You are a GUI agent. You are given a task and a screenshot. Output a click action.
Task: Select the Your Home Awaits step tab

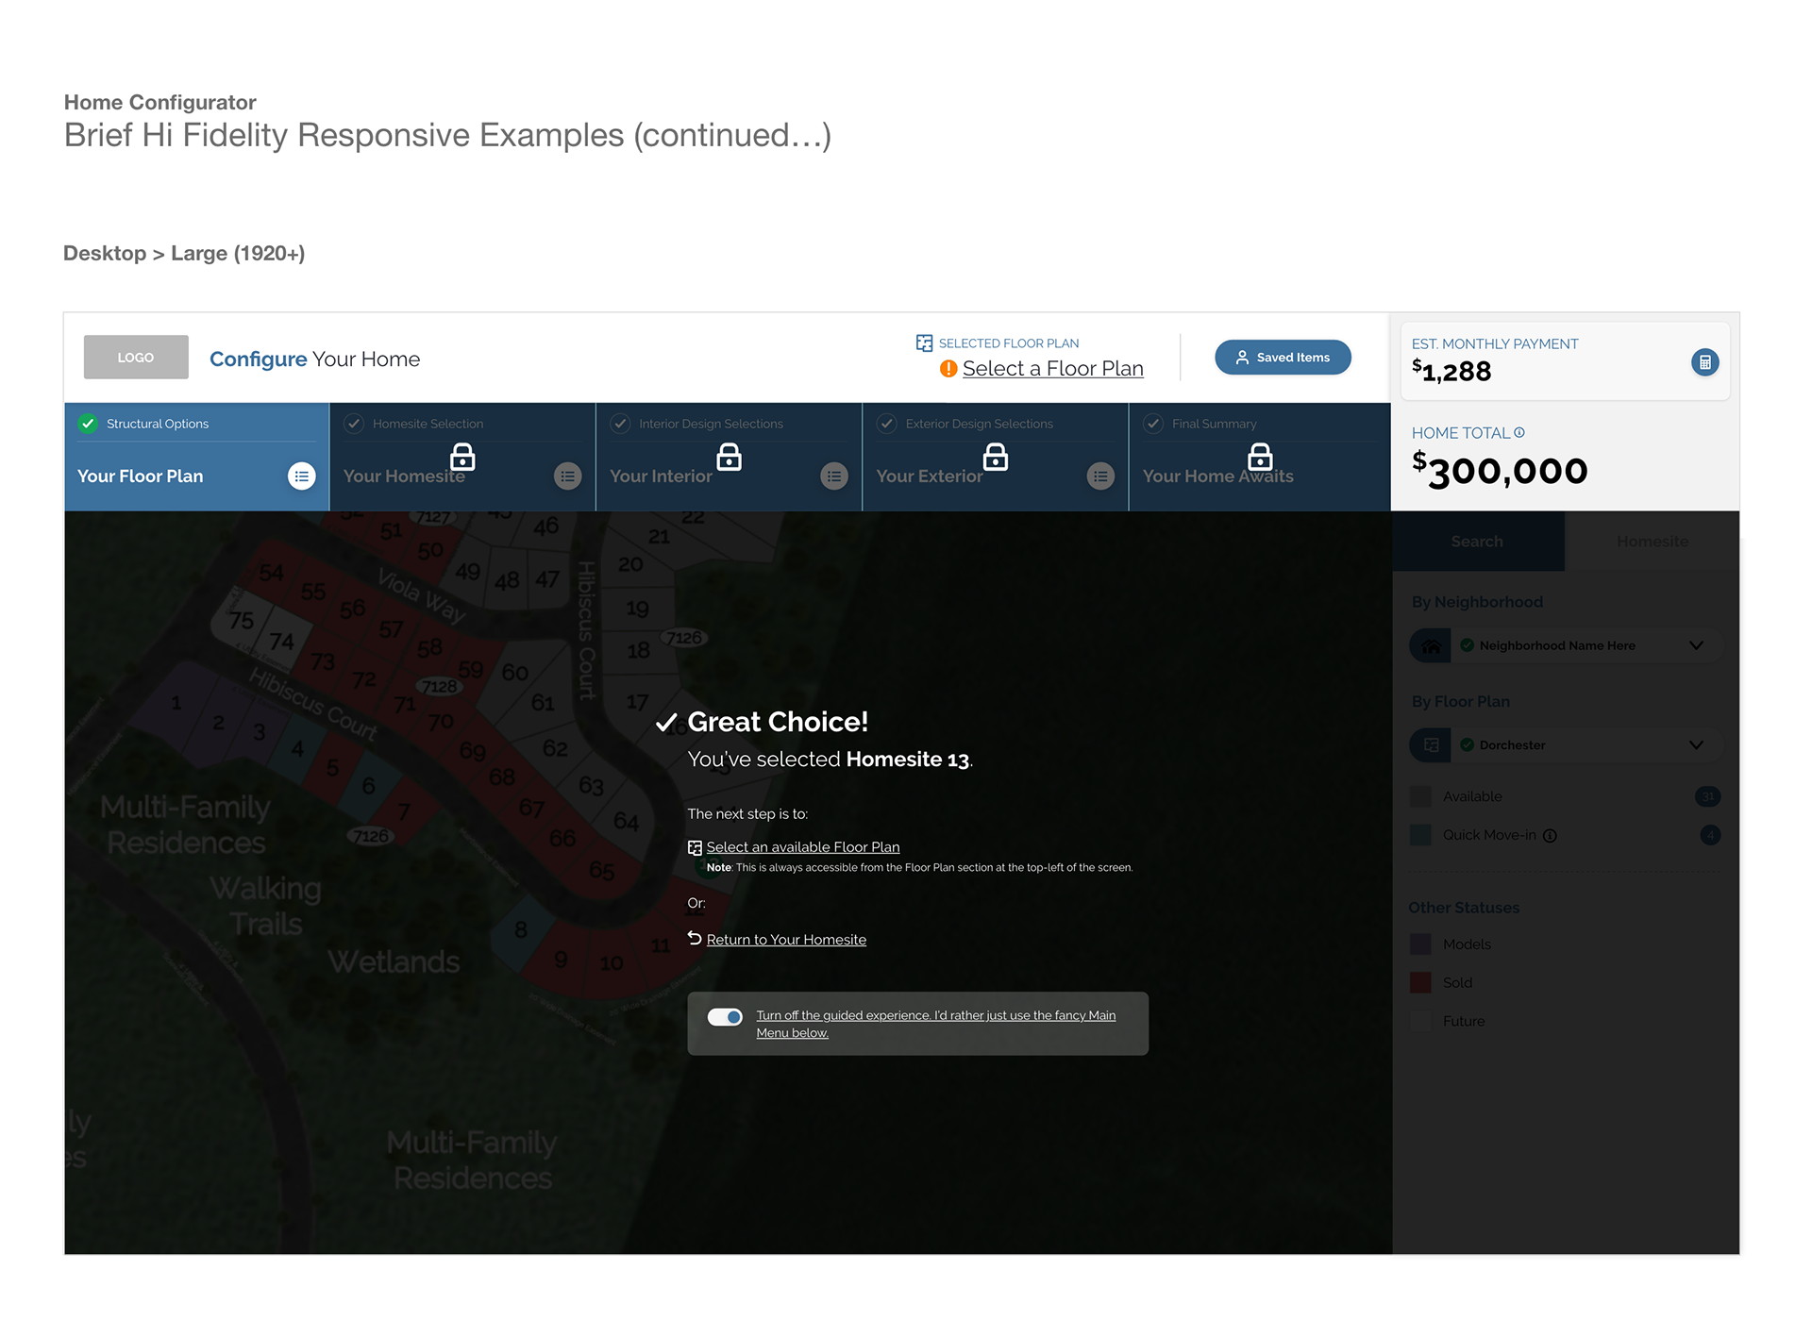(x=1260, y=458)
